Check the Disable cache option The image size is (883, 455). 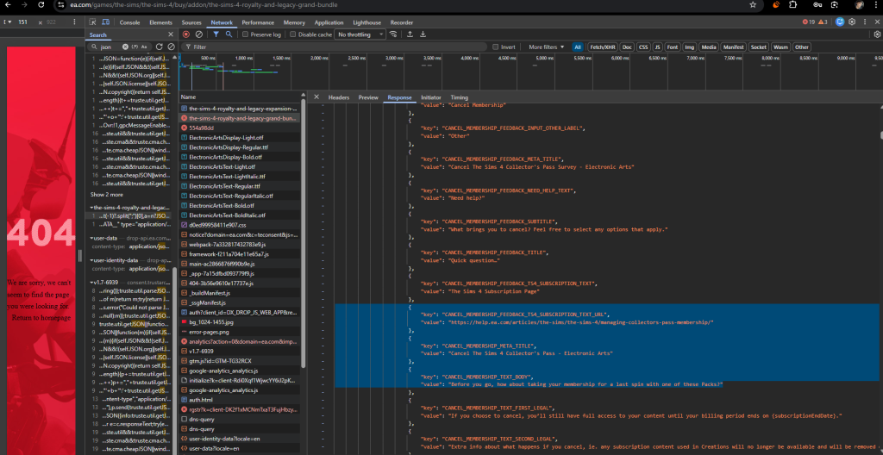click(x=292, y=34)
